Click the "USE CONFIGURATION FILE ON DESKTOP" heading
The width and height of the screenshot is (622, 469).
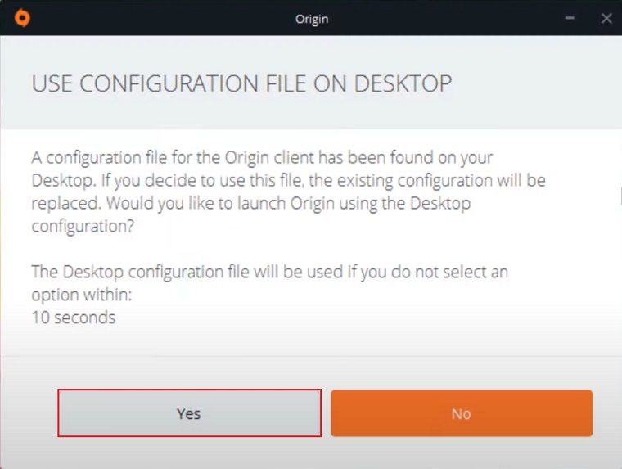pyautogui.click(x=241, y=83)
